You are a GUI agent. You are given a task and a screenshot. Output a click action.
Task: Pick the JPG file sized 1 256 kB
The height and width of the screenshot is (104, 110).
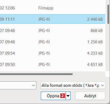pyautogui.click(x=53, y=42)
